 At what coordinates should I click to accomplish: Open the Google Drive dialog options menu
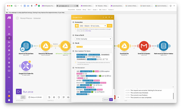tap(103, 17)
